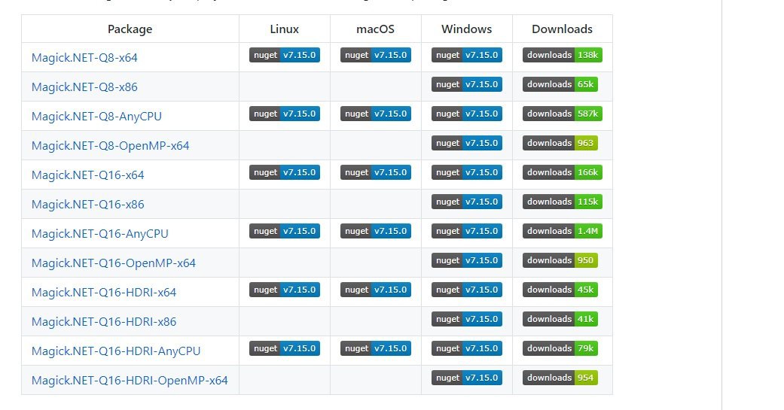Viewport: 784px width, 410px height.
Task: Click the downloads 41k badge
Action: click(x=560, y=319)
